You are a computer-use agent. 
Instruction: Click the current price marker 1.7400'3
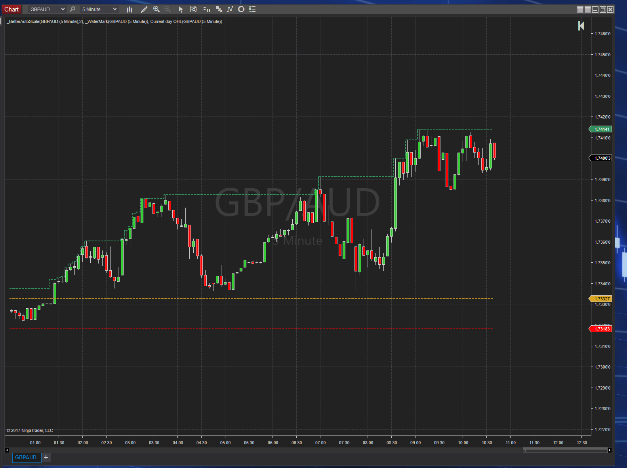[601, 158]
